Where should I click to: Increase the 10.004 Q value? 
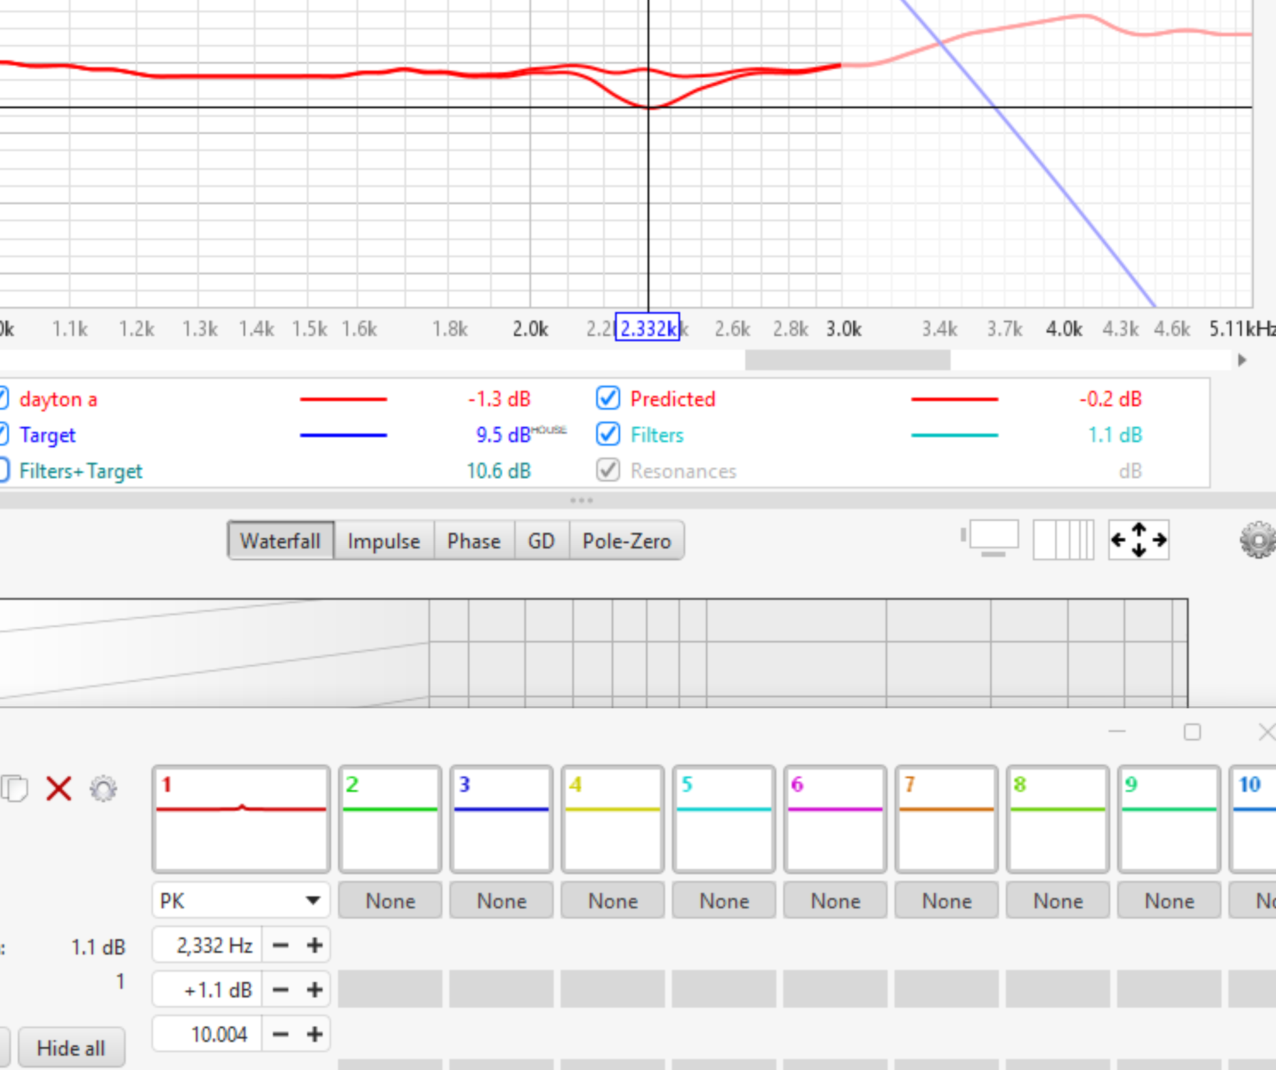pyautogui.click(x=314, y=1034)
